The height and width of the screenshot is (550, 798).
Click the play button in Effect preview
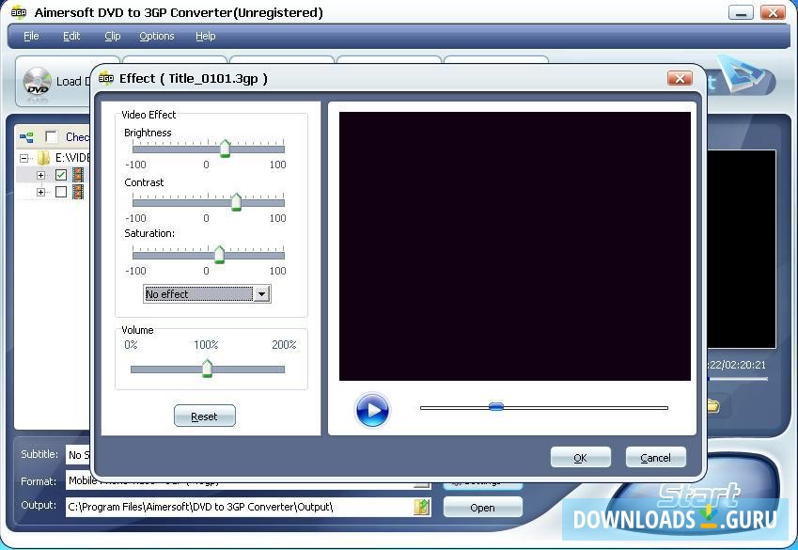click(372, 410)
